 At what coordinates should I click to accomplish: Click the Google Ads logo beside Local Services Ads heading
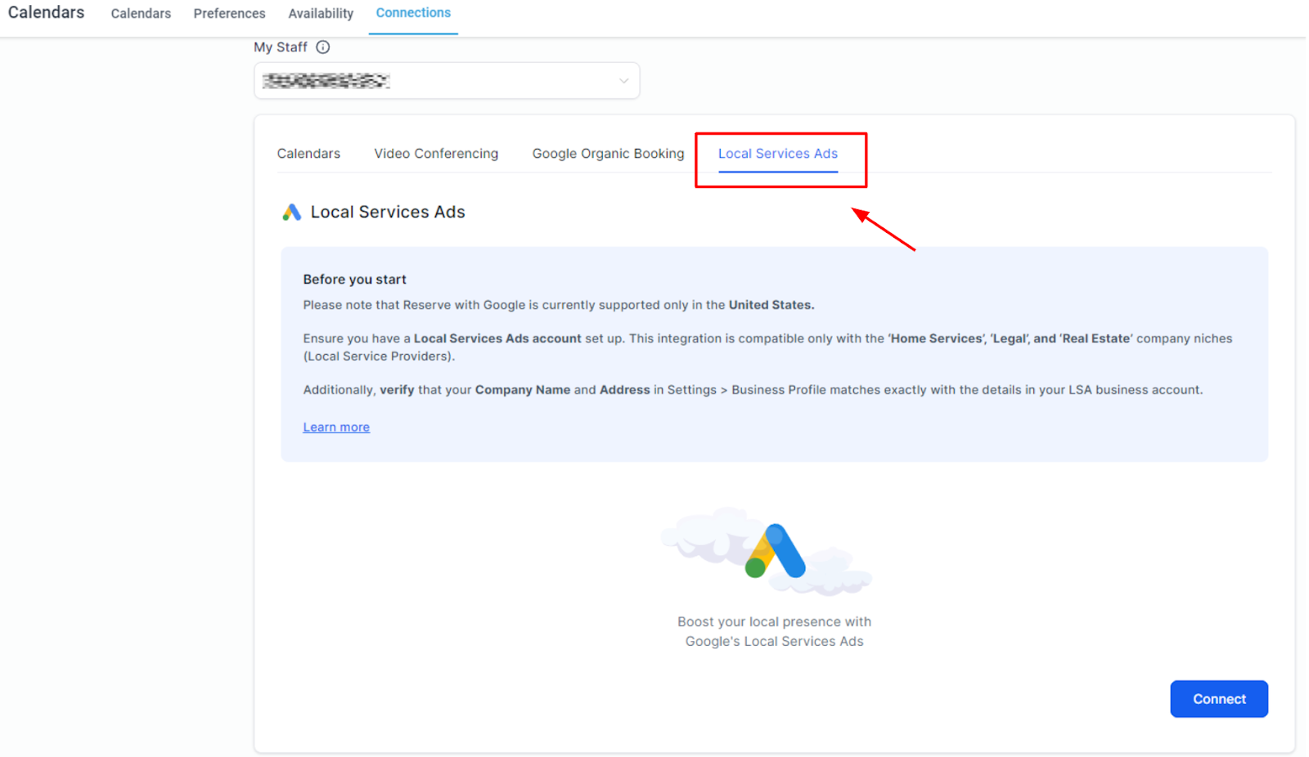[x=292, y=213]
